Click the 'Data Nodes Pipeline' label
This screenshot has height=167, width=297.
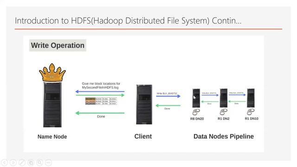(224, 136)
